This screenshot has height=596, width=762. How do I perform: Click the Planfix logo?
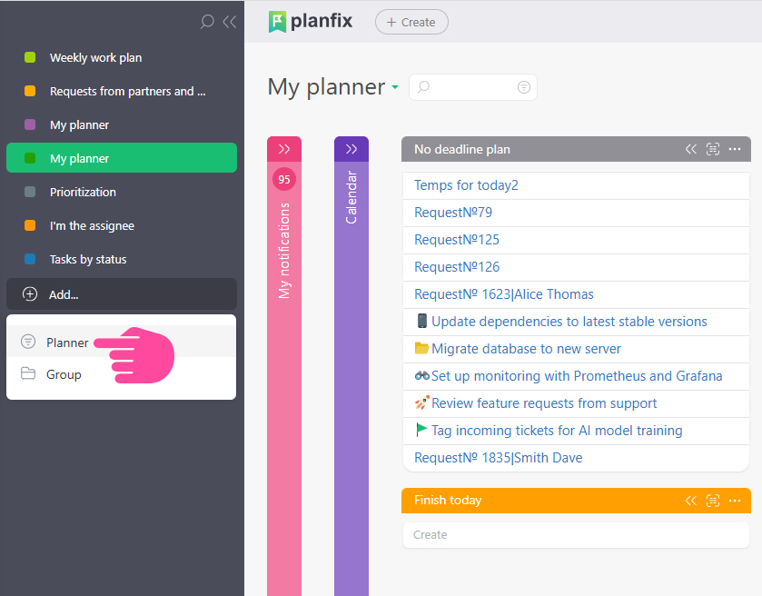point(311,22)
